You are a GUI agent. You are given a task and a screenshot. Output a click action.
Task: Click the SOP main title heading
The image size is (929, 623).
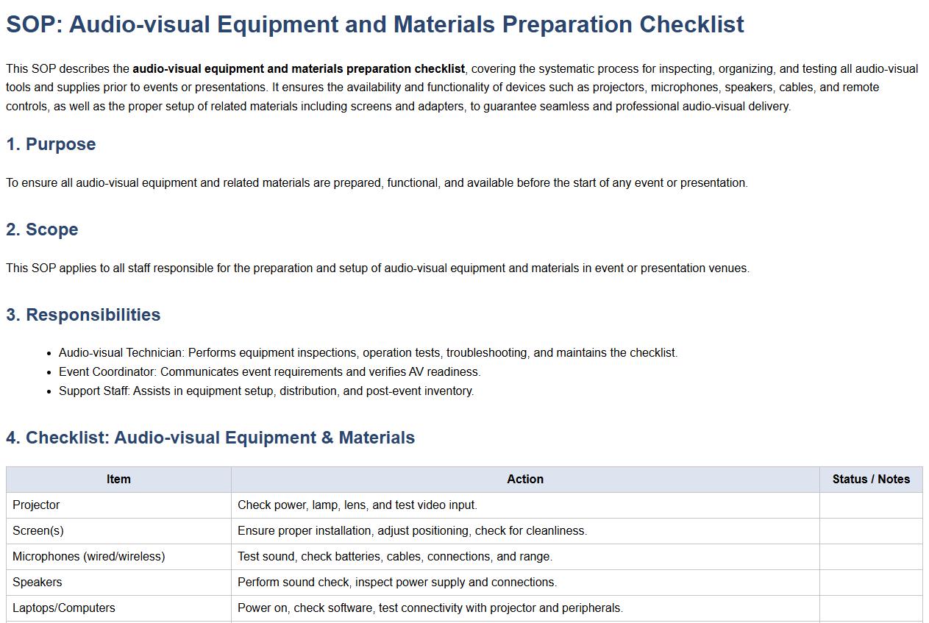click(375, 24)
